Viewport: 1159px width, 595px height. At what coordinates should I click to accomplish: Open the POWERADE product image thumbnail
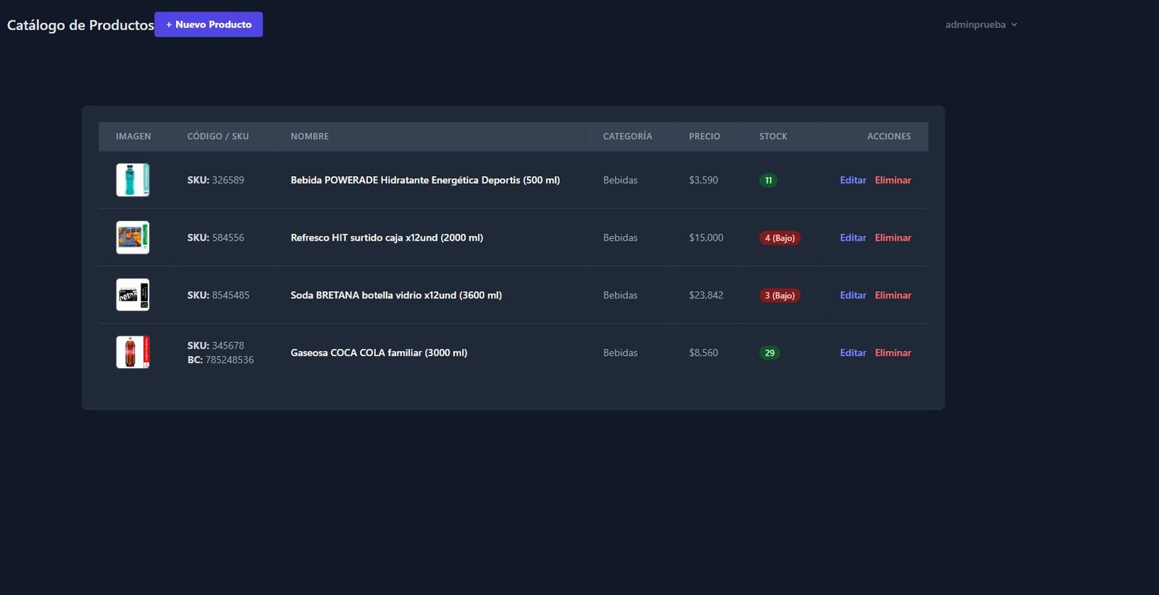pyautogui.click(x=133, y=180)
